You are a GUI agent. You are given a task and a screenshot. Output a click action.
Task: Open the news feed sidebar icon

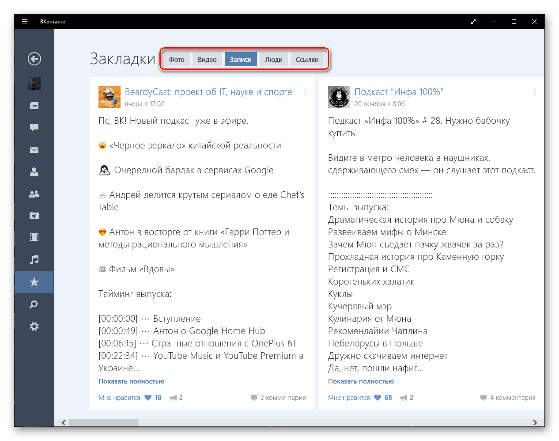(34, 106)
